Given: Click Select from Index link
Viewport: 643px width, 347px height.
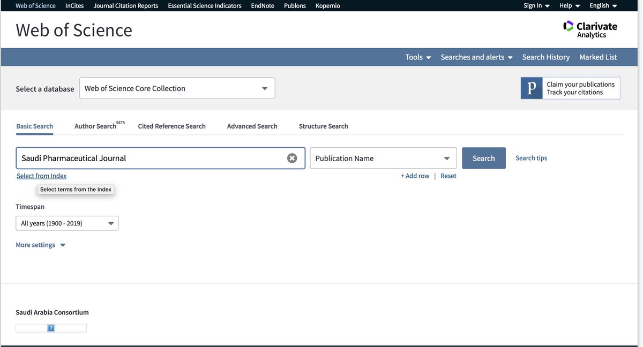Looking at the screenshot, I should [x=41, y=176].
